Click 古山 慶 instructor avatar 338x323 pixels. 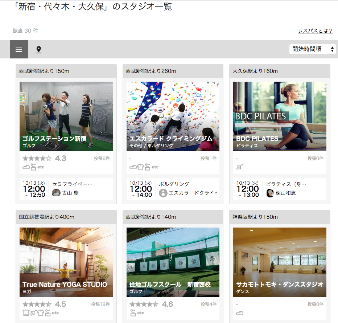point(56,193)
